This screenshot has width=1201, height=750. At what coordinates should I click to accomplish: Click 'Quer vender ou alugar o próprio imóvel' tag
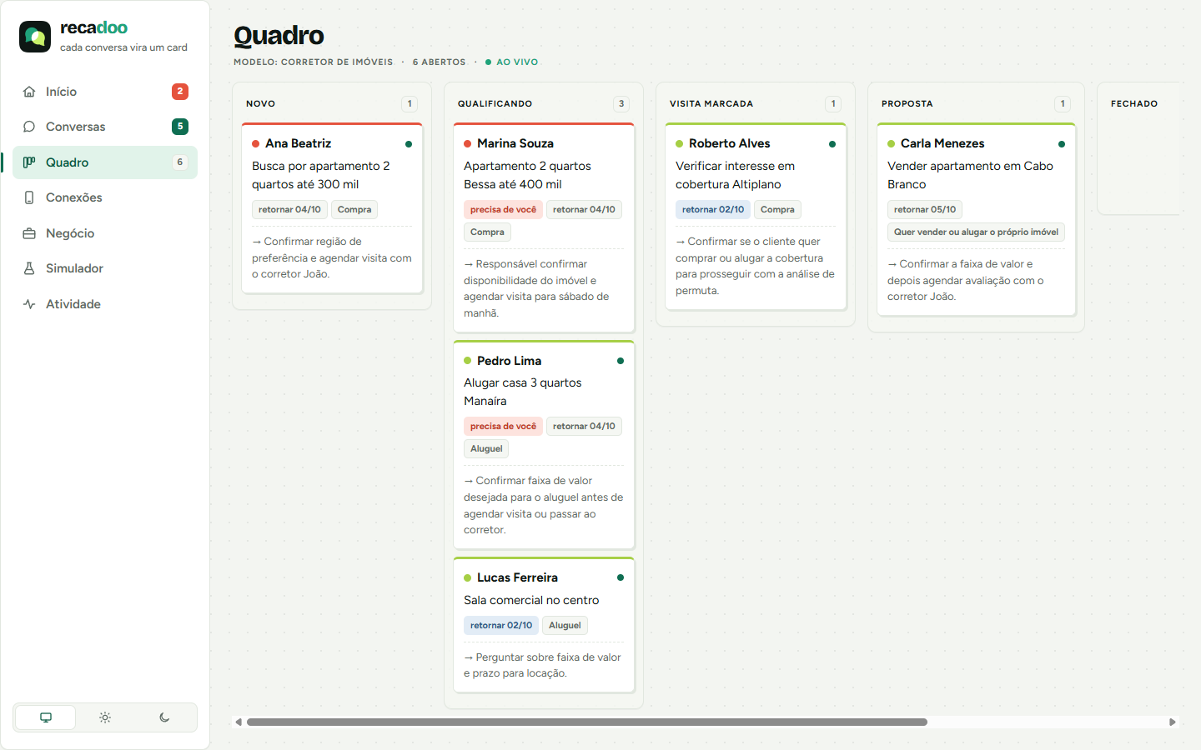(x=976, y=232)
